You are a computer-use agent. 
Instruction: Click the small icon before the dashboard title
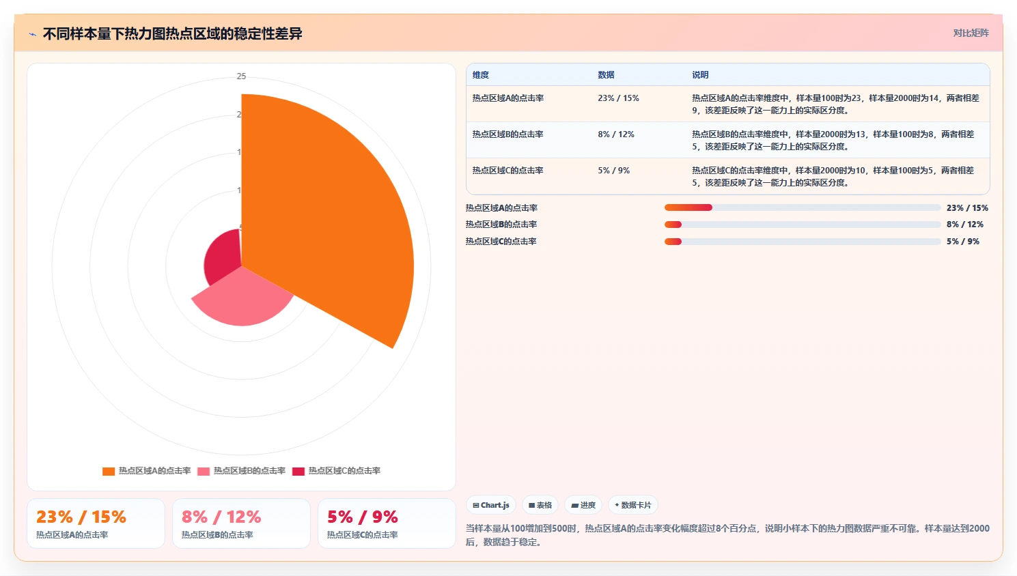coord(32,34)
